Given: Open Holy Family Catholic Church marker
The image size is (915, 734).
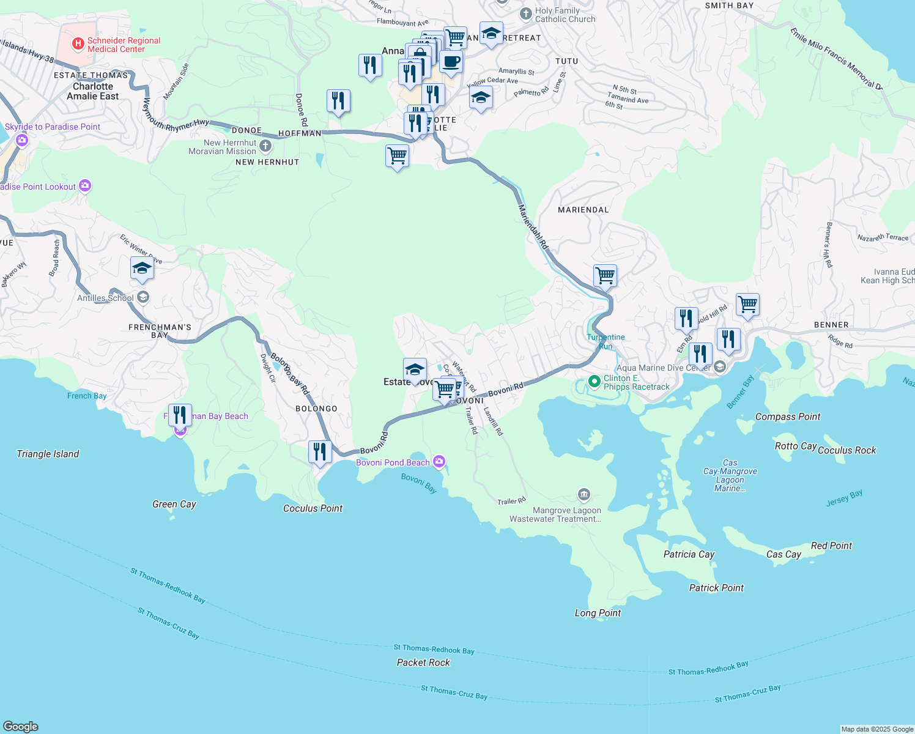Looking at the screenshot, I should coord(525,14).
